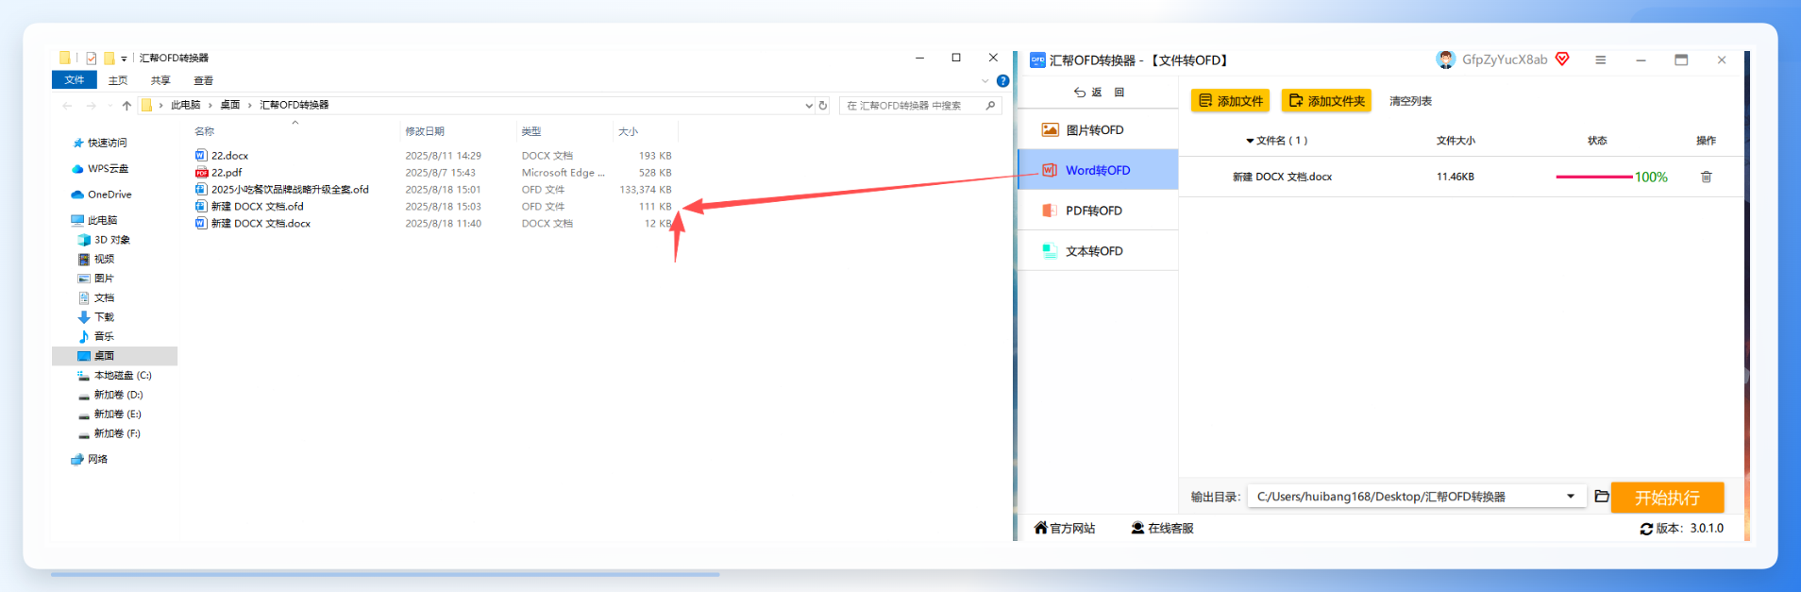Image resolution: width=1801 pixels, height=592 pixels.
Task: Click 此电脑 in the address breadcrumb
Action: tap(185, 105)
